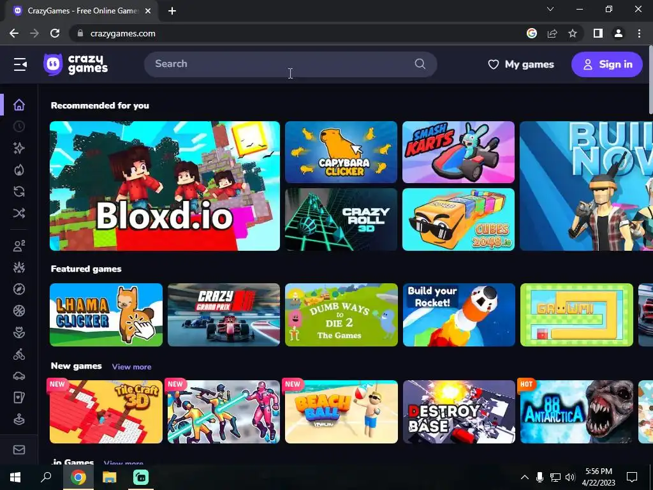This screenshot has height=490, width=653.
Task: Reload the page with the refresh button
Action: (55, 33)
